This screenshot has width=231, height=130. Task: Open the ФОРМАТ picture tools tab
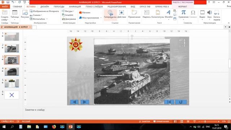click(183, 6)
